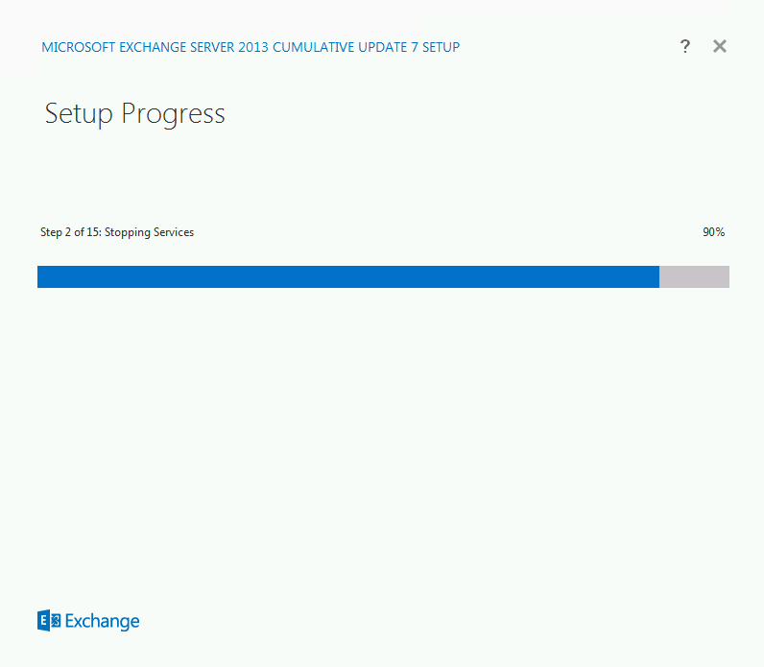Click the Exchange wordmark beside the logo
Screen dimensions: 764x667
click(103, 621)
